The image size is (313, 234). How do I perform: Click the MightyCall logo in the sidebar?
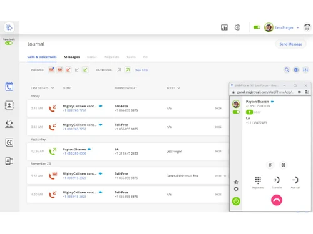[x=9, y=27]
